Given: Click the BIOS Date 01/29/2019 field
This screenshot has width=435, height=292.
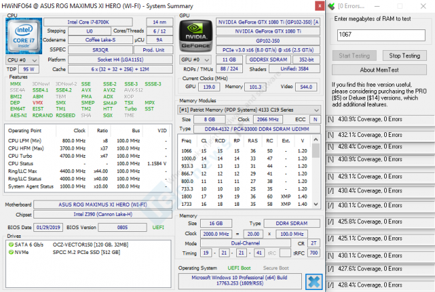Looking at the screenshot, I should (x=48, y=227).
